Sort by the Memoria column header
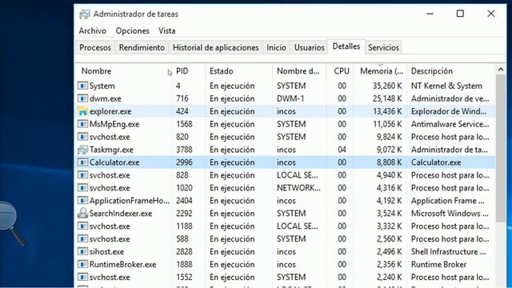The image size is (512, 288). (x=380, y=71)
